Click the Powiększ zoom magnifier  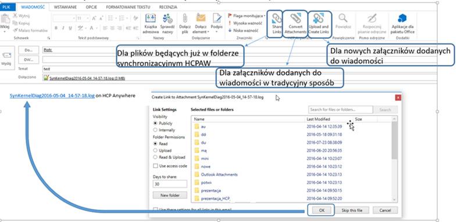343,18
